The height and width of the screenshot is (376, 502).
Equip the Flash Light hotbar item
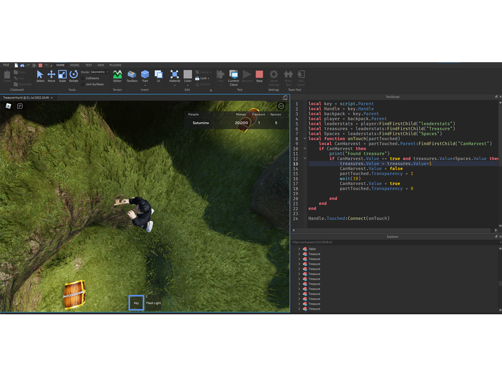153,303
